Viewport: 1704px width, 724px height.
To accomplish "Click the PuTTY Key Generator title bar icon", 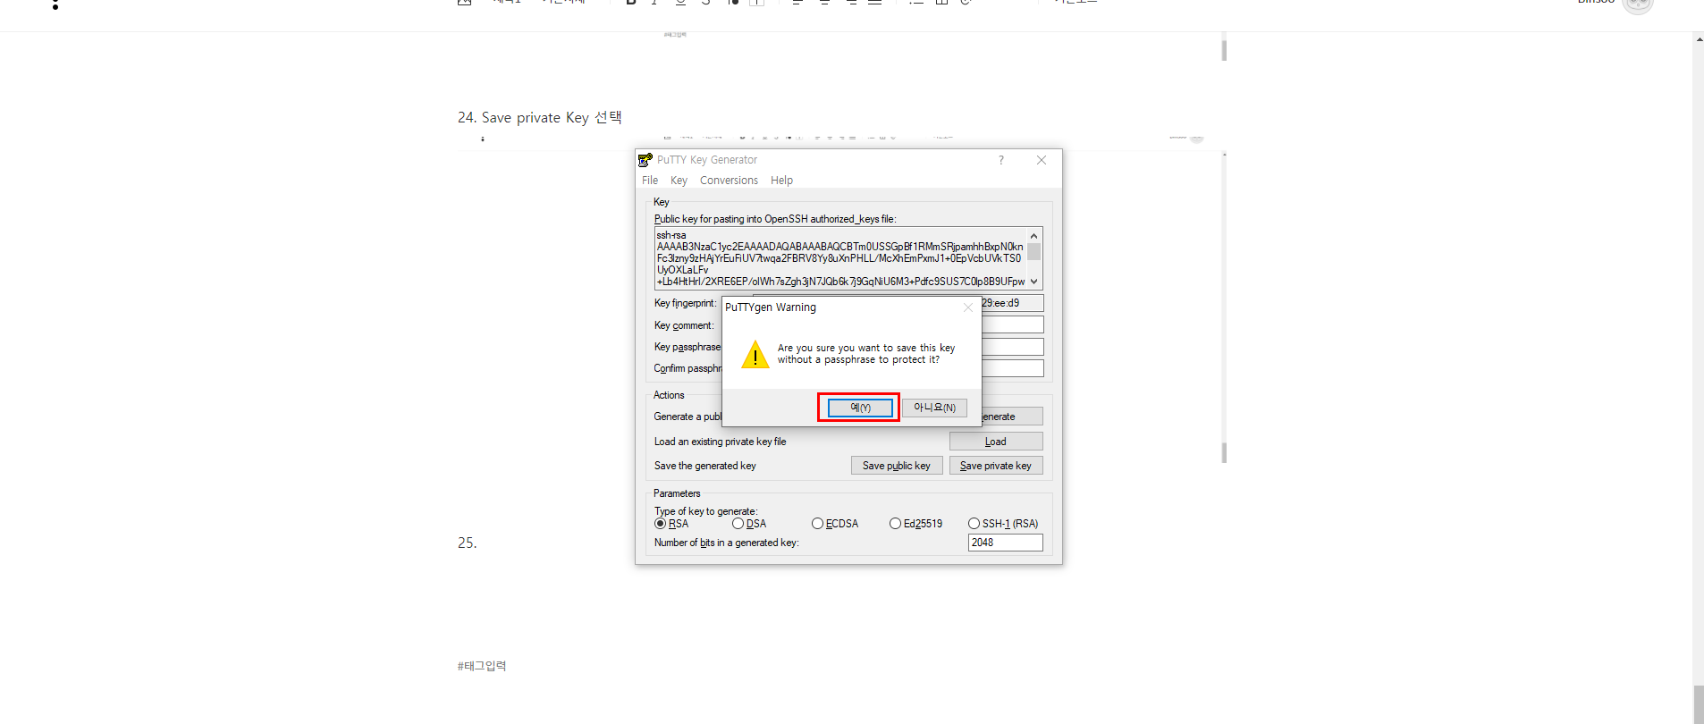I will (x=645, y=160).
